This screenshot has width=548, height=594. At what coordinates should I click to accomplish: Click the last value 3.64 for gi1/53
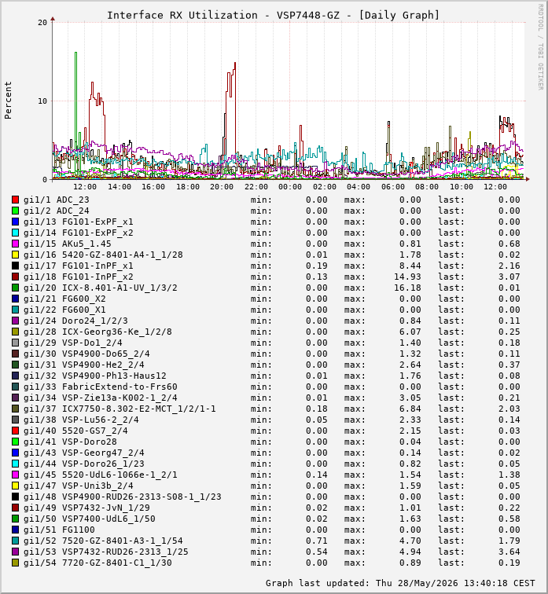point(509,552)
